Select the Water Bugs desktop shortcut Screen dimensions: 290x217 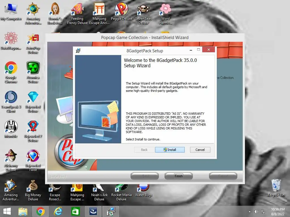coord(143,190)
